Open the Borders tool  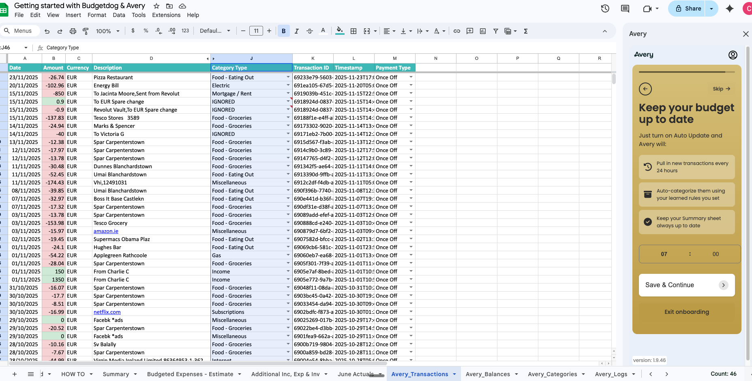[x=354, y=31]
